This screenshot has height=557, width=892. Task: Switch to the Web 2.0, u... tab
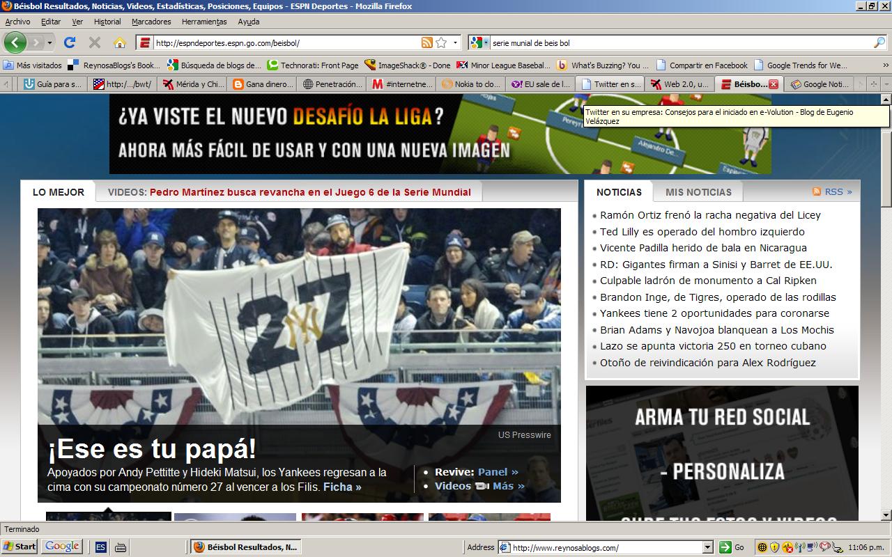[680, 84]
